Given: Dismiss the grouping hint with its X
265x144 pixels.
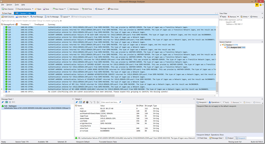Looking at the screenshot, I should (61, 21).
